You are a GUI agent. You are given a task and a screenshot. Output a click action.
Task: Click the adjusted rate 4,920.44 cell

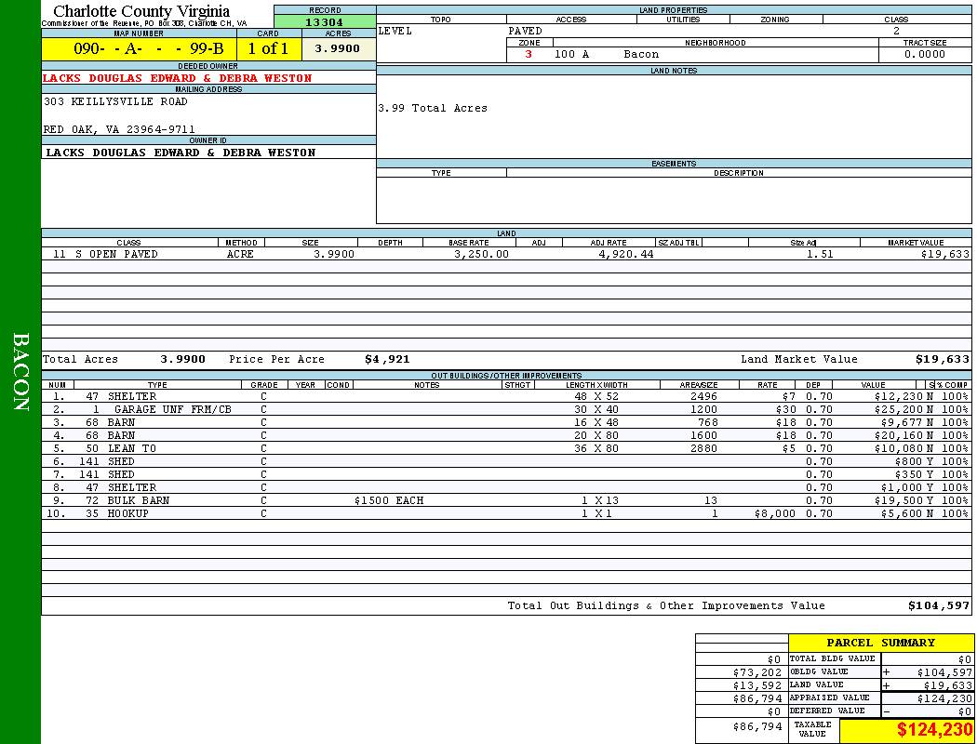tap(626, 254)
